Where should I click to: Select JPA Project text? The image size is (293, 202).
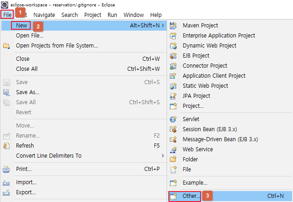point(196,96)
